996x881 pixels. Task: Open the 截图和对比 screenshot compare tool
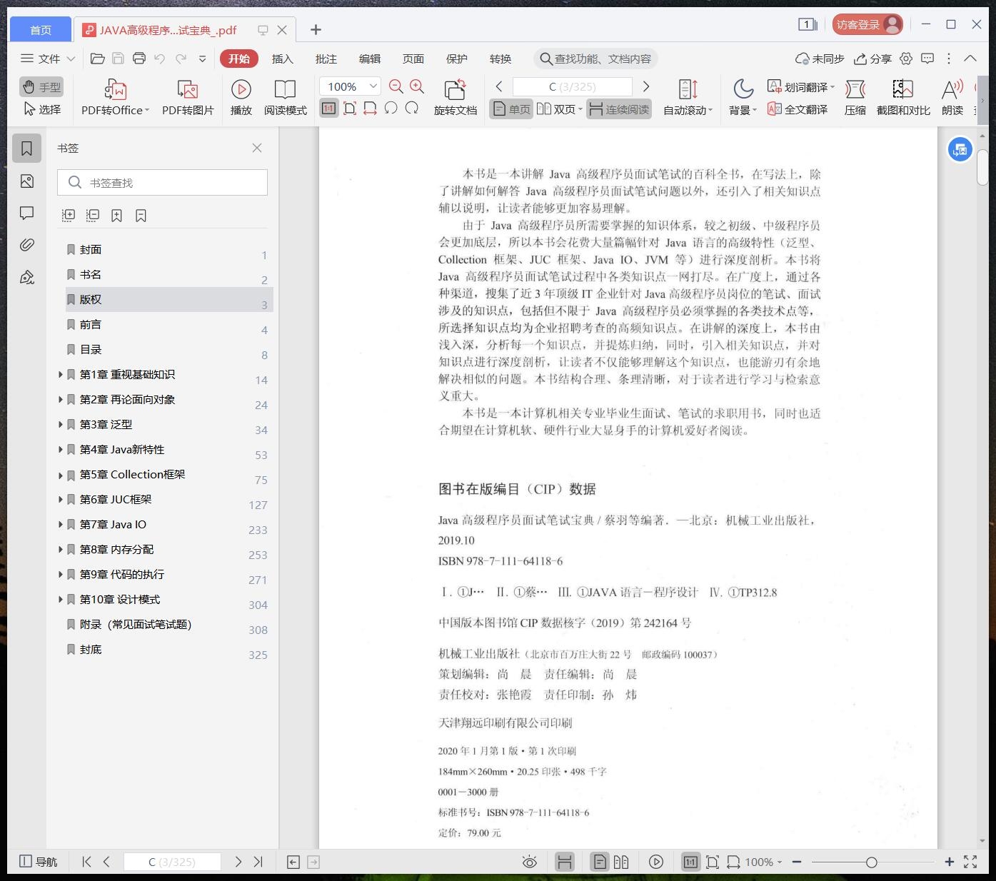(903, 98)
